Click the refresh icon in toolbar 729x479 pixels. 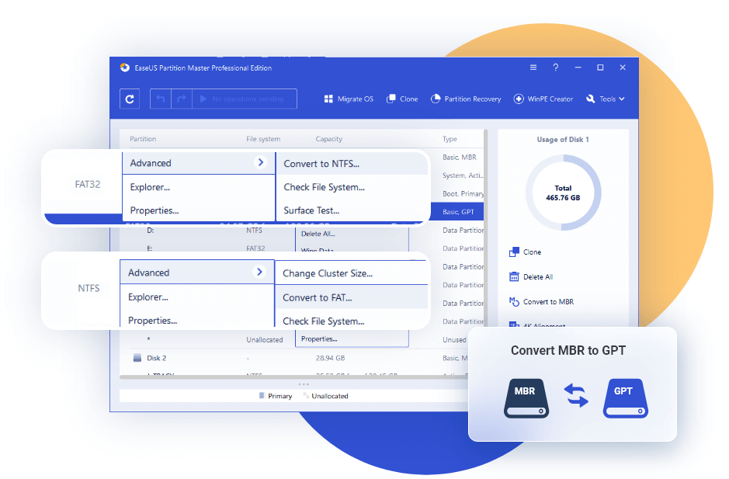[x=130, y=99]
